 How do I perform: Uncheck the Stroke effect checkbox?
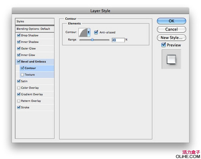click(x=19, y=107)
